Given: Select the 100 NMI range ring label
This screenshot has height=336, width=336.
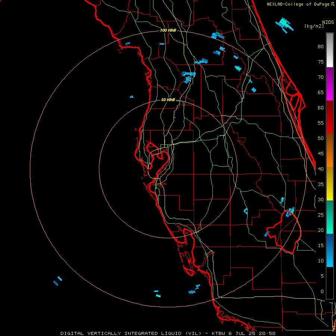Looking at the screenshot, I should pyautogui.click(x=168, y=31).
